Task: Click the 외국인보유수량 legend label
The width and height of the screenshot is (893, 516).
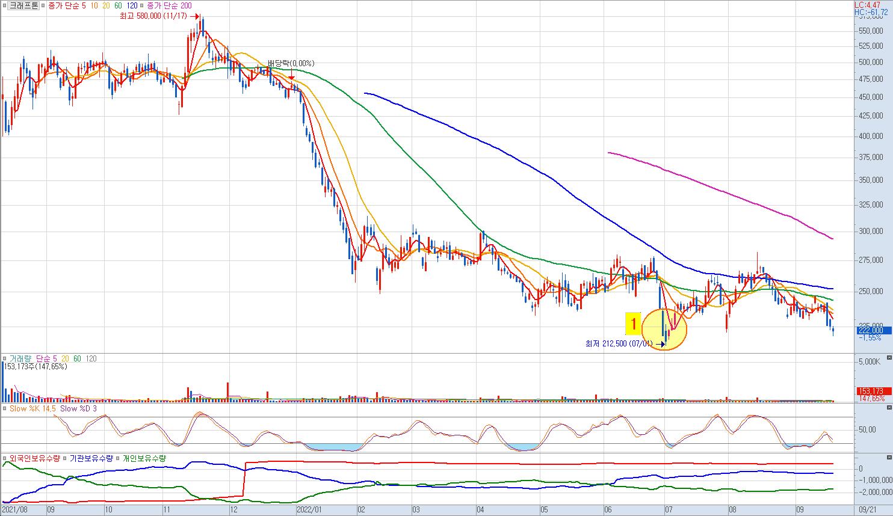Action: point(36,458)
